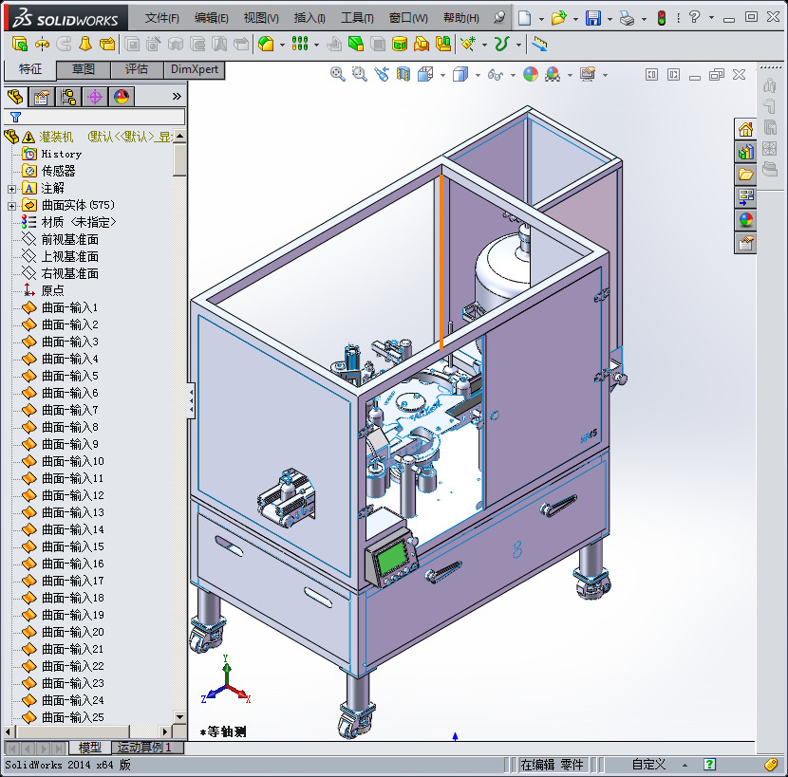Click the Open folder icon
788x777 pixels.
[558, 18]
